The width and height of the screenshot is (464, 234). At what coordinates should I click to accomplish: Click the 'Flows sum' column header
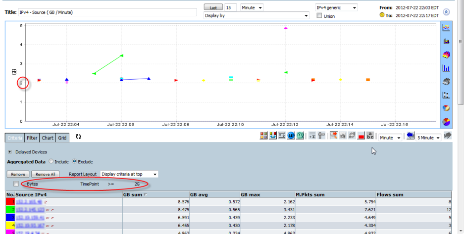(x=413, y=195)
